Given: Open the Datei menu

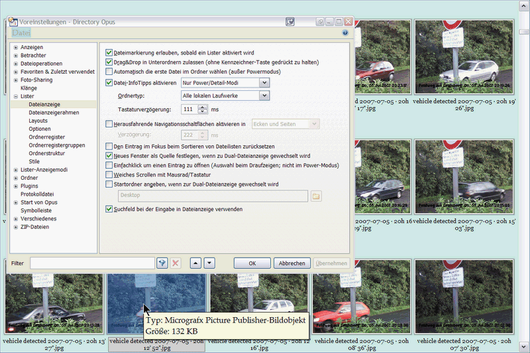Looking at the screenshot, I should (21, 33).
